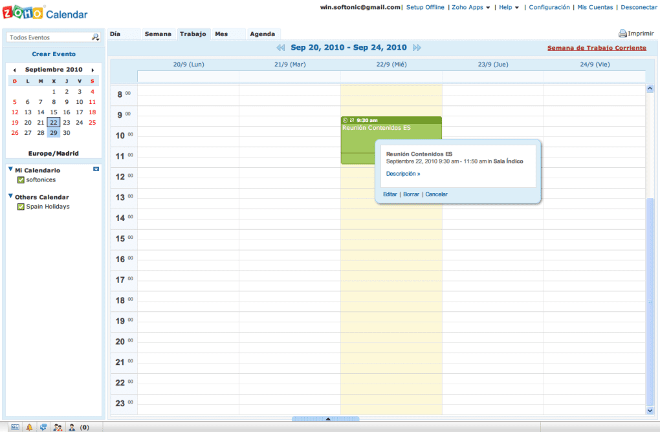Open the Agenda view tab

263,34
